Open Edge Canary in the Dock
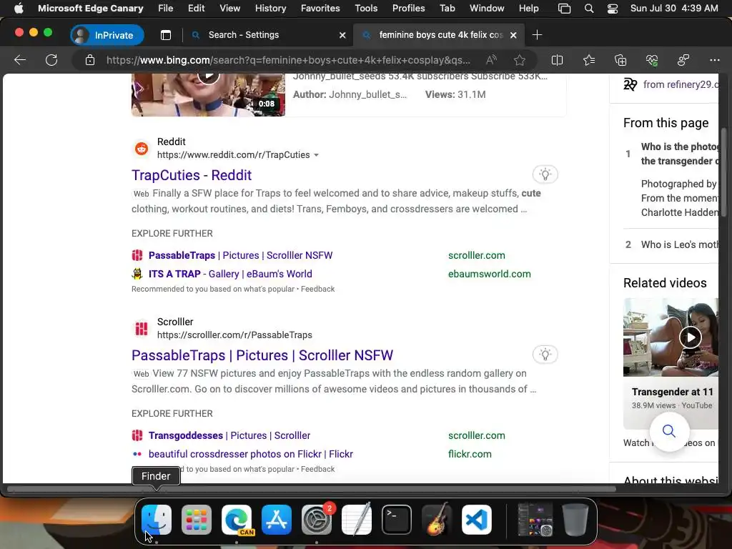Screen dimensions: 732x549 pyautogui.click(x=236, y=520)
